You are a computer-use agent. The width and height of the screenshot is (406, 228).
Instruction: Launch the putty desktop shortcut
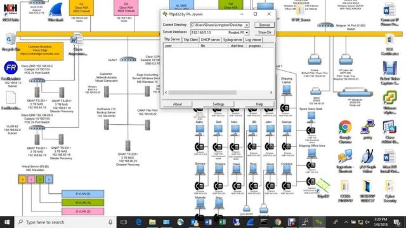[368, 129]
